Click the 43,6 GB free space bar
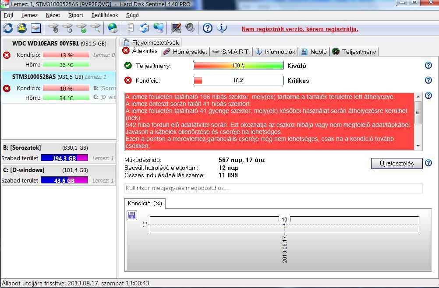Screen dimensions: 439x288 (64, 180)
